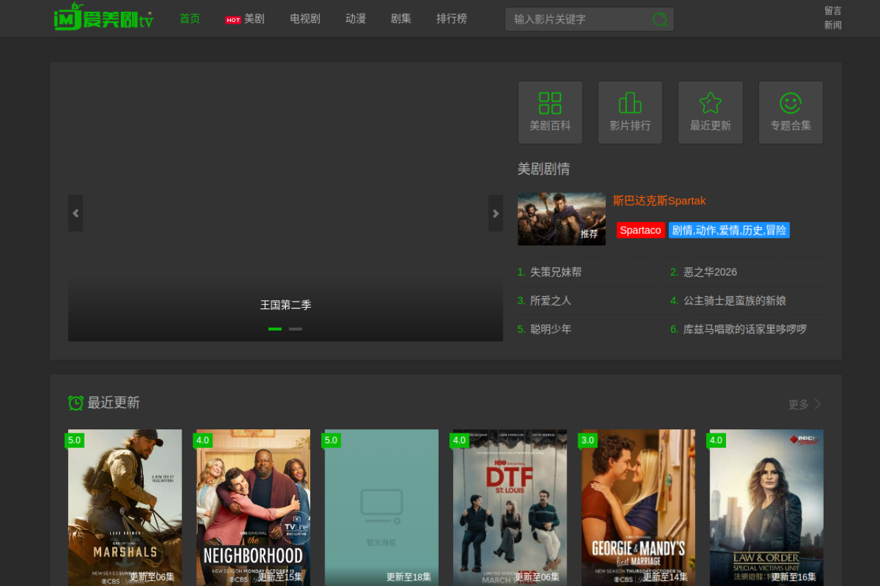This screenshot has height=586, width=880.
Task: Open the 斯巴达克斯Spartak title link
Action: pyautogui.click(x=659, y=201)
